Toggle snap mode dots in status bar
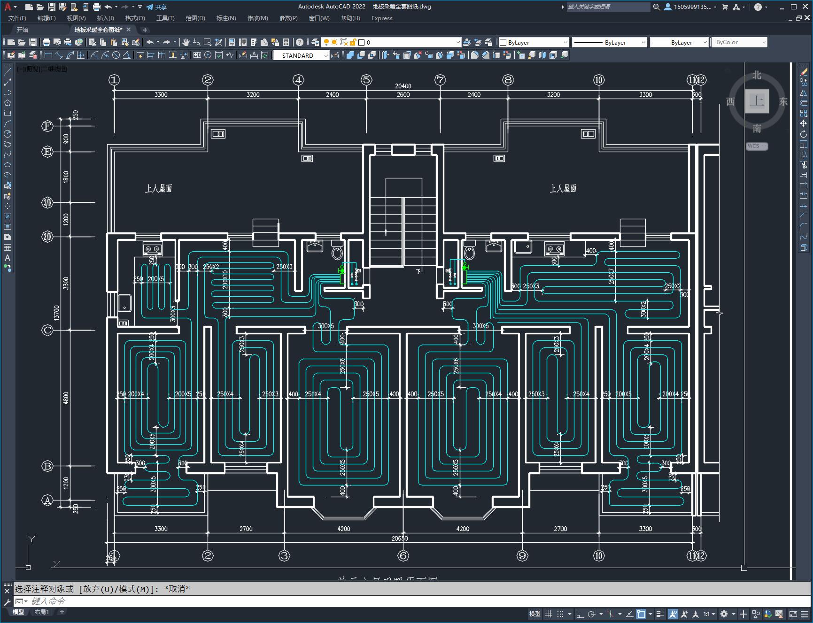The width and height of the screenshot is (813, 623). (560, 614)
